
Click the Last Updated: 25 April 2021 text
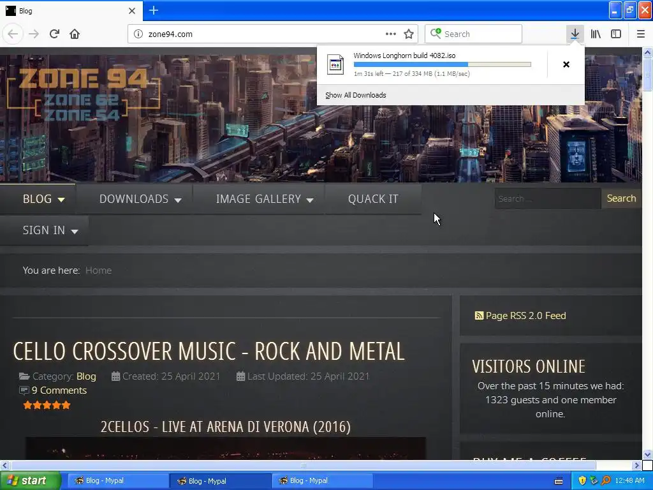pyautogui.click(x=308, y=376)
